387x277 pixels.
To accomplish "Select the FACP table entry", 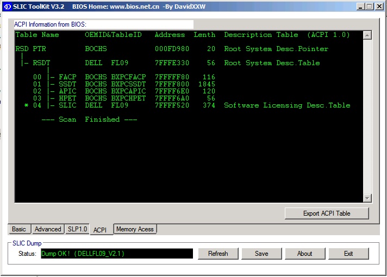I will [x=124, y=77].
